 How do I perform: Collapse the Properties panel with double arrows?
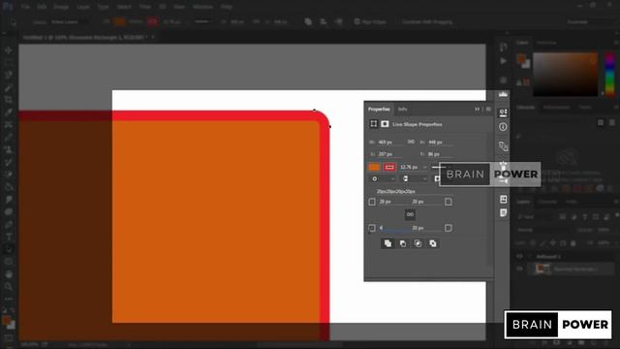478,110
